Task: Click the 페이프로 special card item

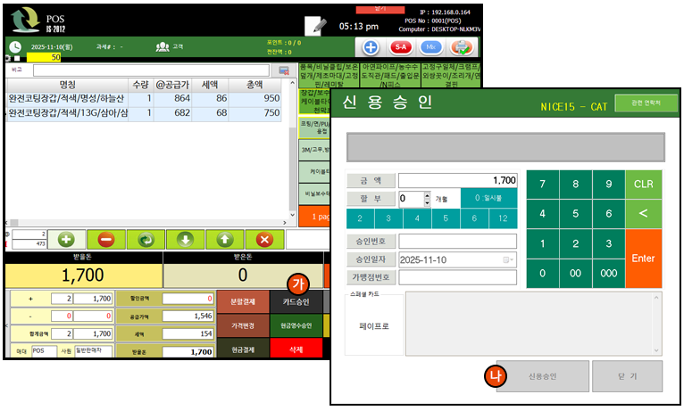Action: [x=374, y=325]
